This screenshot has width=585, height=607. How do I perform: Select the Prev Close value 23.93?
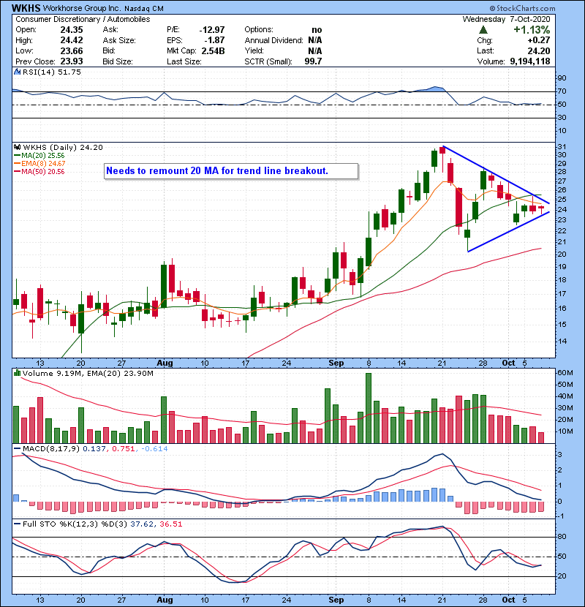72,61
